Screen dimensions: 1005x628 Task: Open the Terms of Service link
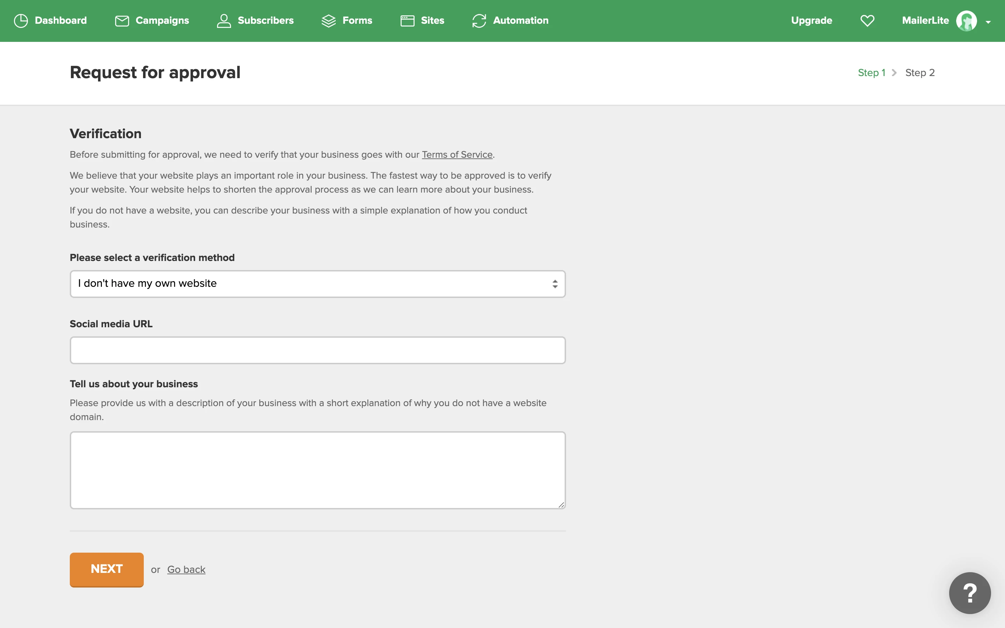coord(457,155)
